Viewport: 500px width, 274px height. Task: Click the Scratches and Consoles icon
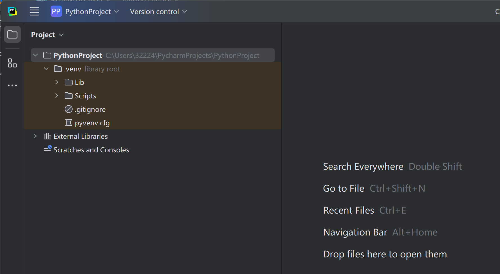(47, 149)
